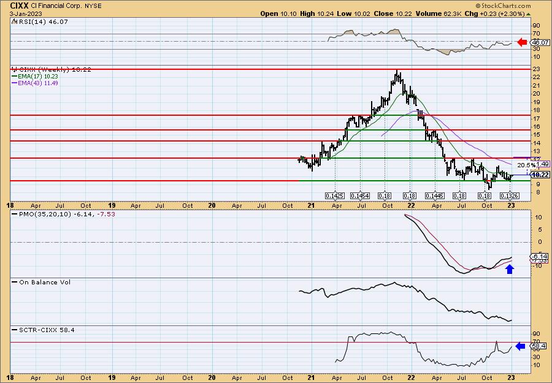Click the 20 price level on the price axis

click(537, 94)
